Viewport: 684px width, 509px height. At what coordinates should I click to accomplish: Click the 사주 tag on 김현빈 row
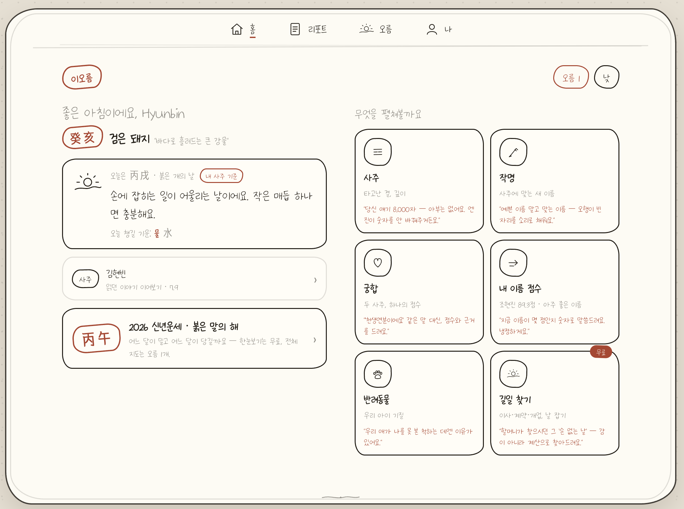pos(85,279)
